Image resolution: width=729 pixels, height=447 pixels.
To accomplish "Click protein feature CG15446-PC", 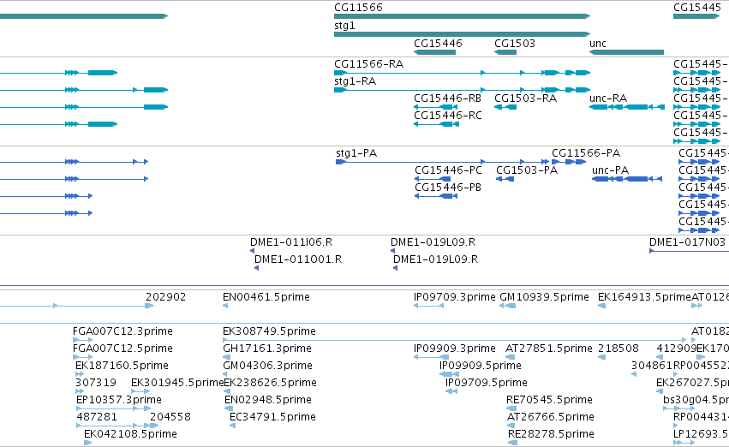I will click(433, 179).
